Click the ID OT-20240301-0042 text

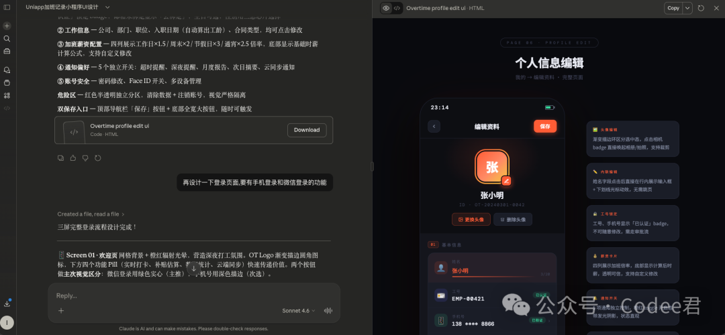click(492, 205)
